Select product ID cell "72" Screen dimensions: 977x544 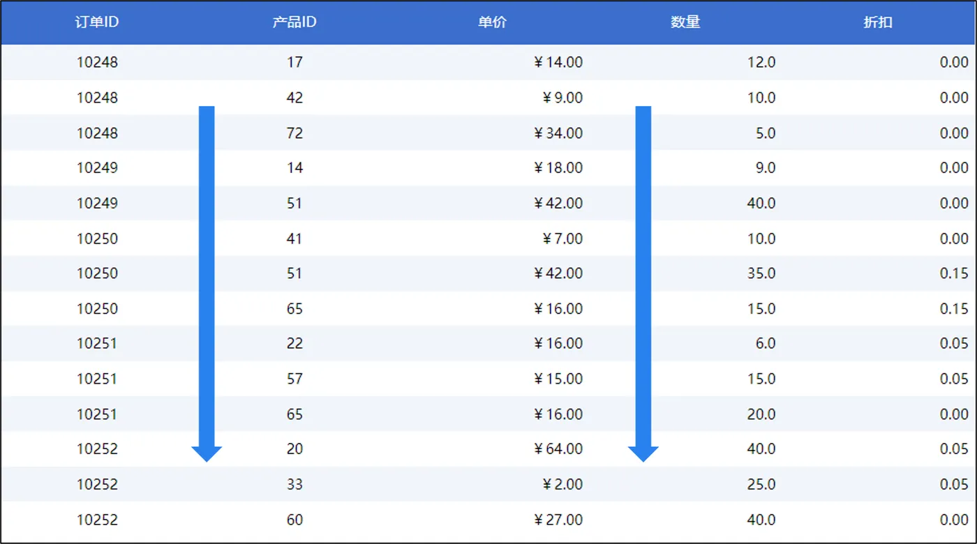pos(294,133)
